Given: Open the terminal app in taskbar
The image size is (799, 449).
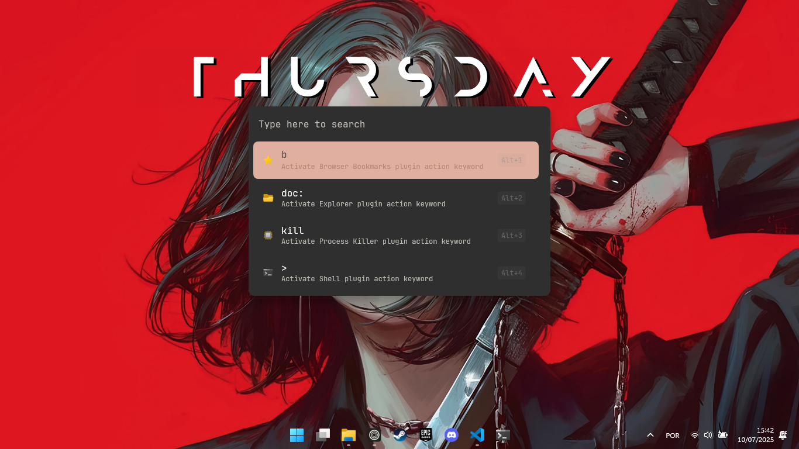Looking at the screenshot, I should pyautogui.click(x=503, y=435).
